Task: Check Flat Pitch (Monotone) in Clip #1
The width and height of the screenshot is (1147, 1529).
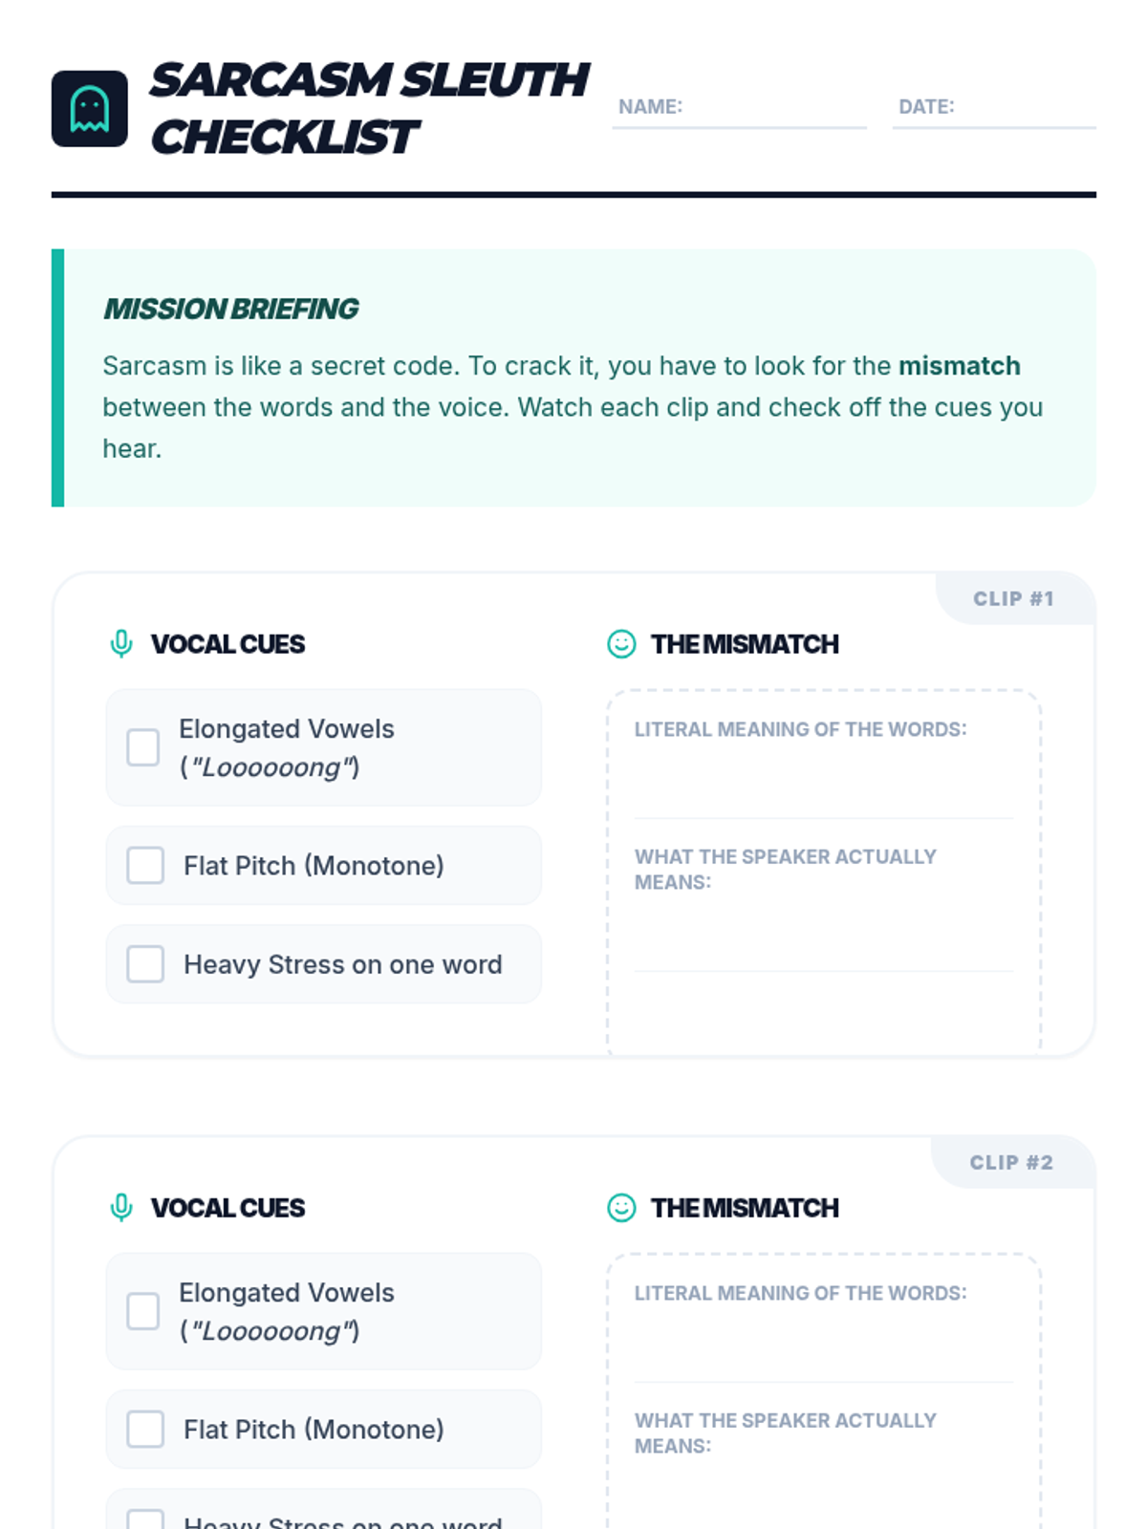Action: coord(145,865)
